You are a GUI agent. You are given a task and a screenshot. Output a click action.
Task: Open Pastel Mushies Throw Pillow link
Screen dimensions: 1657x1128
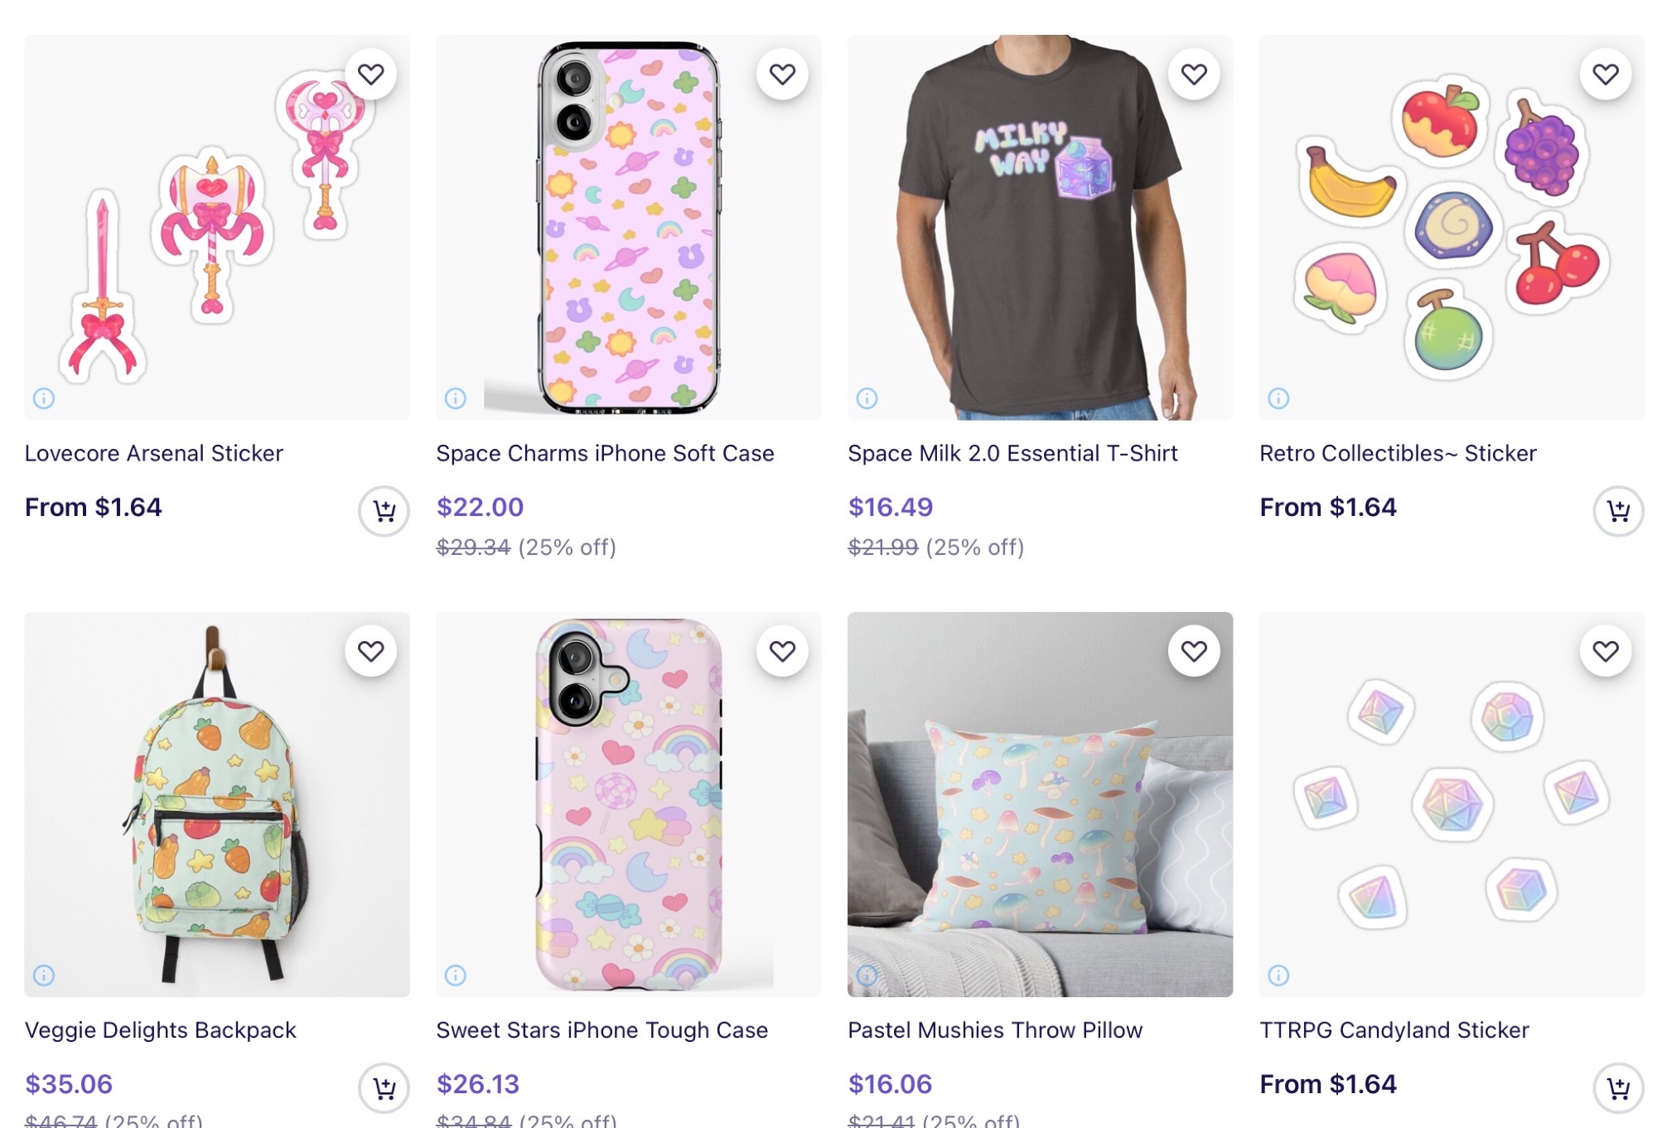coord(995,1030)
